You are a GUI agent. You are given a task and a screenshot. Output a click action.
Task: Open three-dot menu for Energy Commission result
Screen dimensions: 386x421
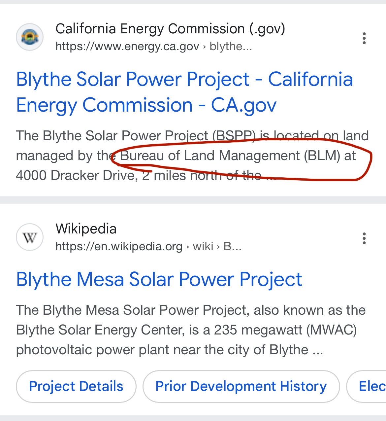click(364, 38)
